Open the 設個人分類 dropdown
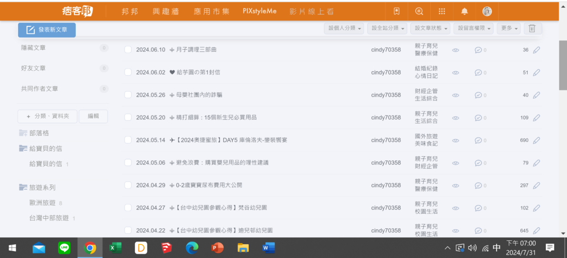This screenshot has width=567, height=258. pos(344,29)
